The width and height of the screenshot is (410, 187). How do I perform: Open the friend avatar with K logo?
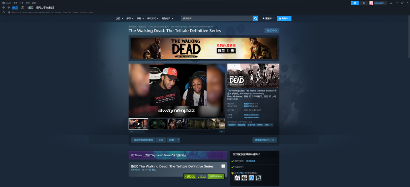coord(251,178)
